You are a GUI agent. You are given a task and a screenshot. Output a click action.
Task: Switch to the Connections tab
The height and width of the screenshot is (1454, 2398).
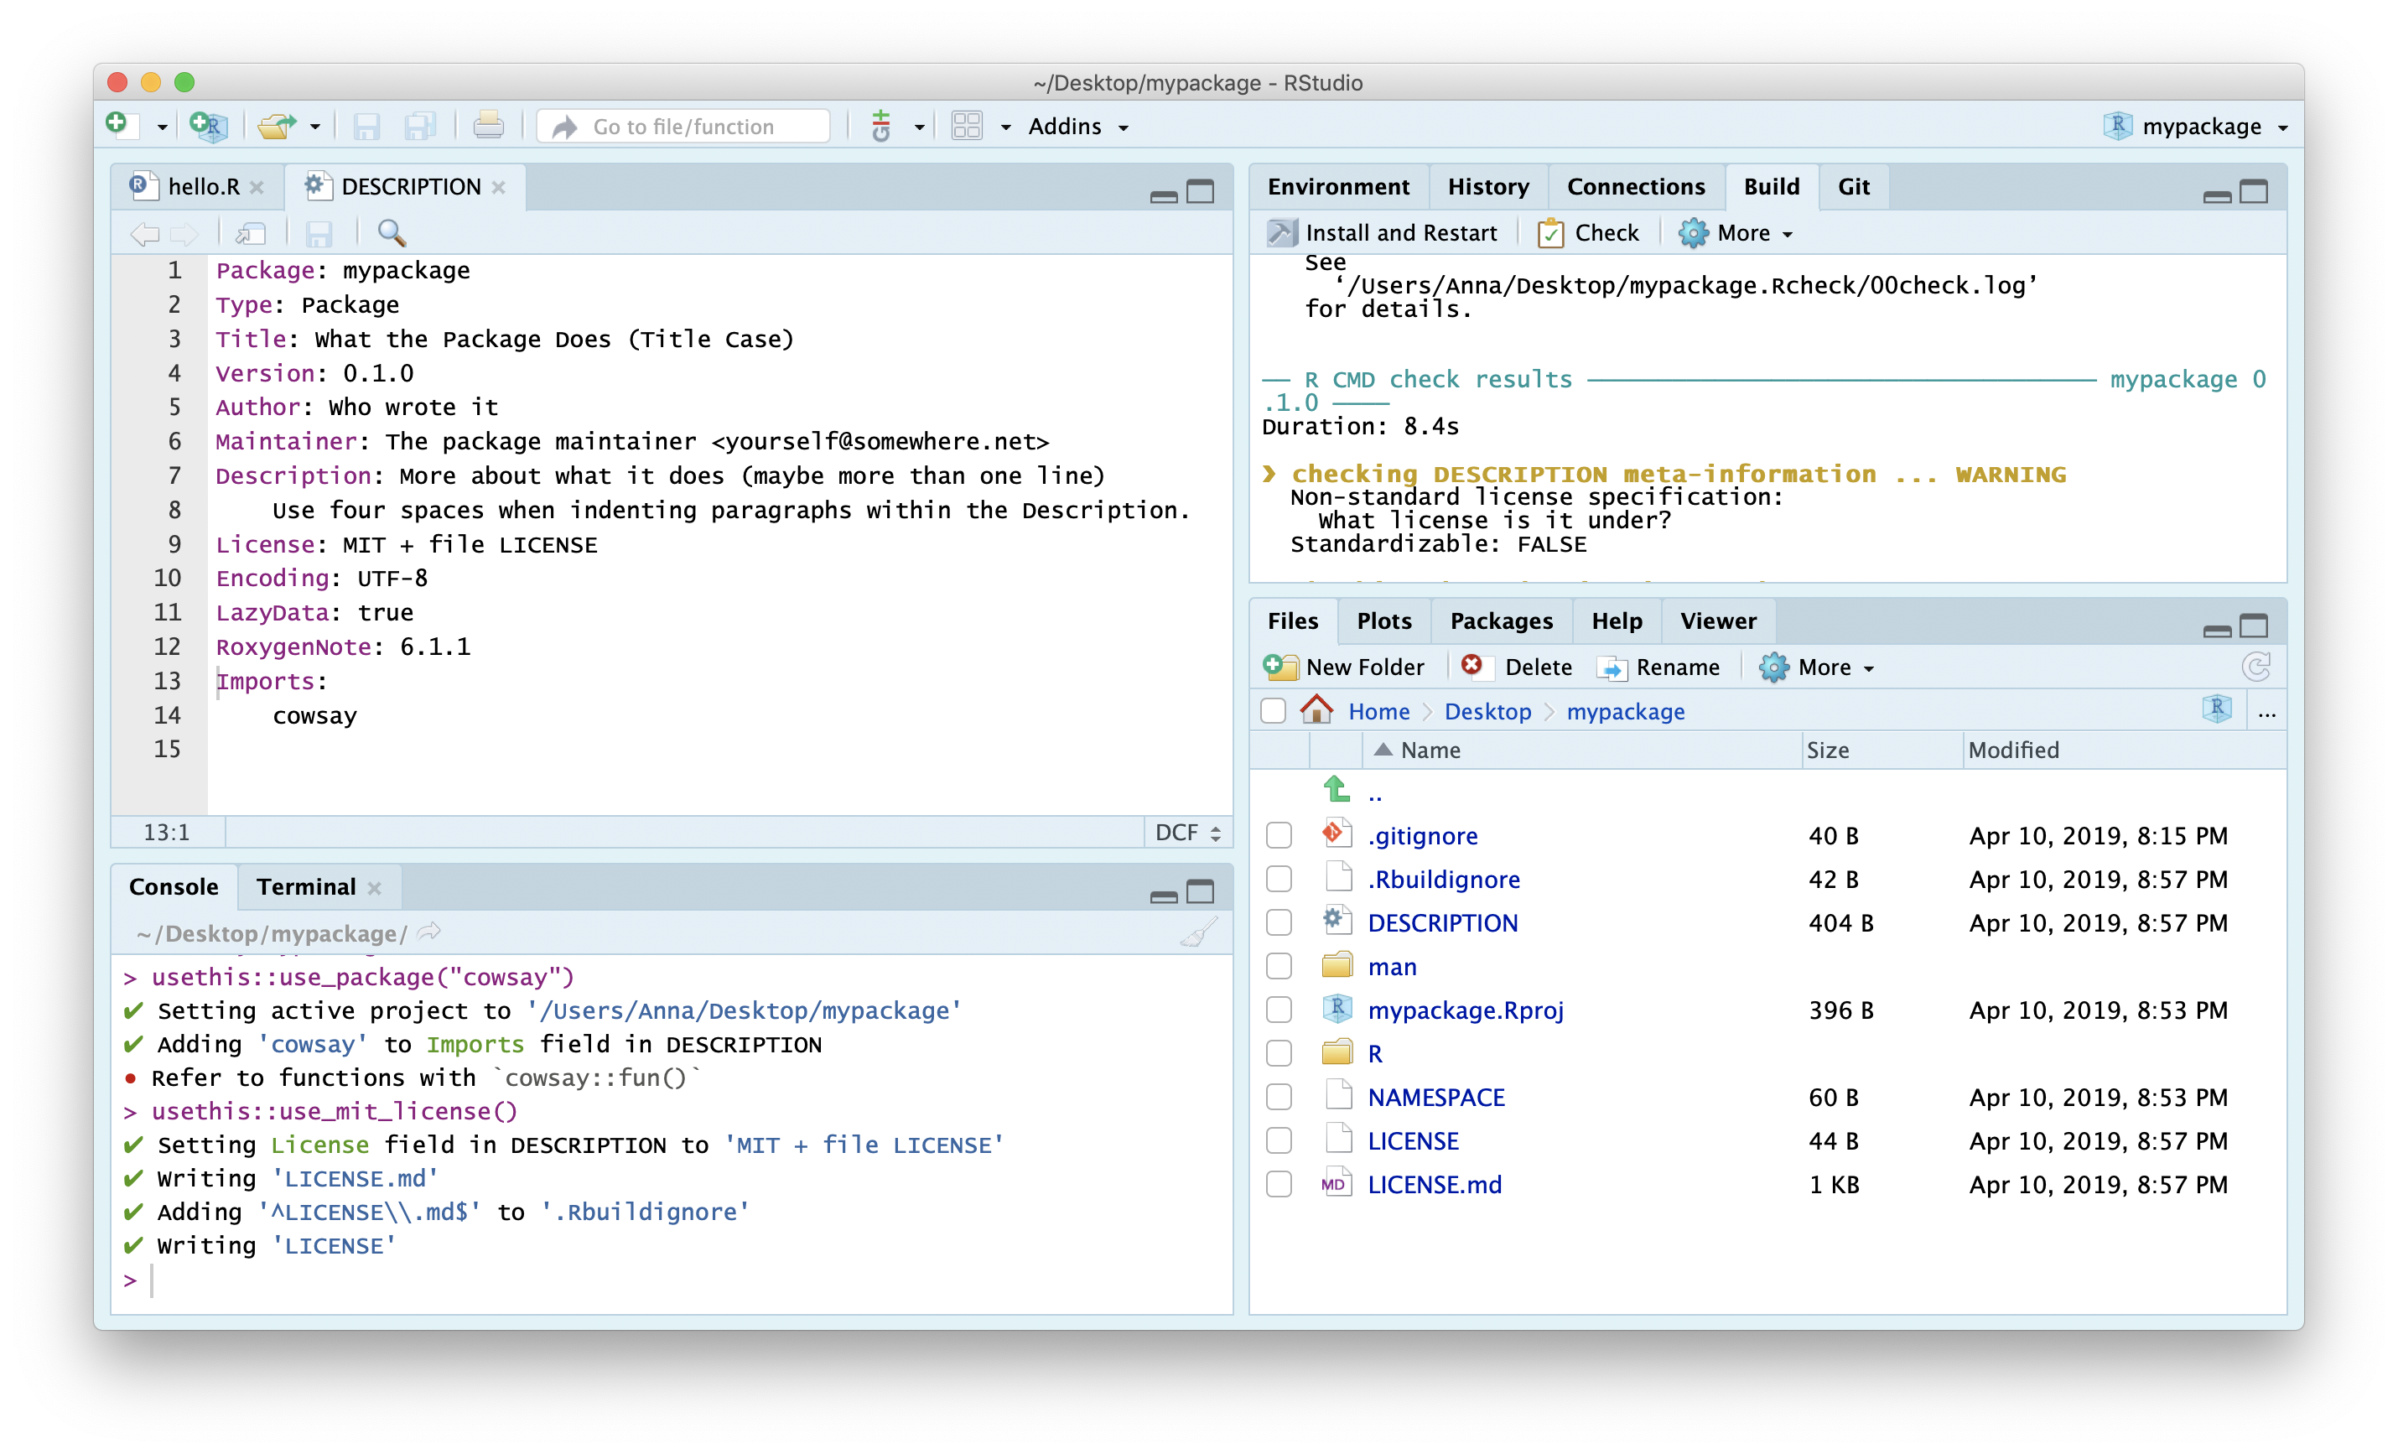point(1635,186)
